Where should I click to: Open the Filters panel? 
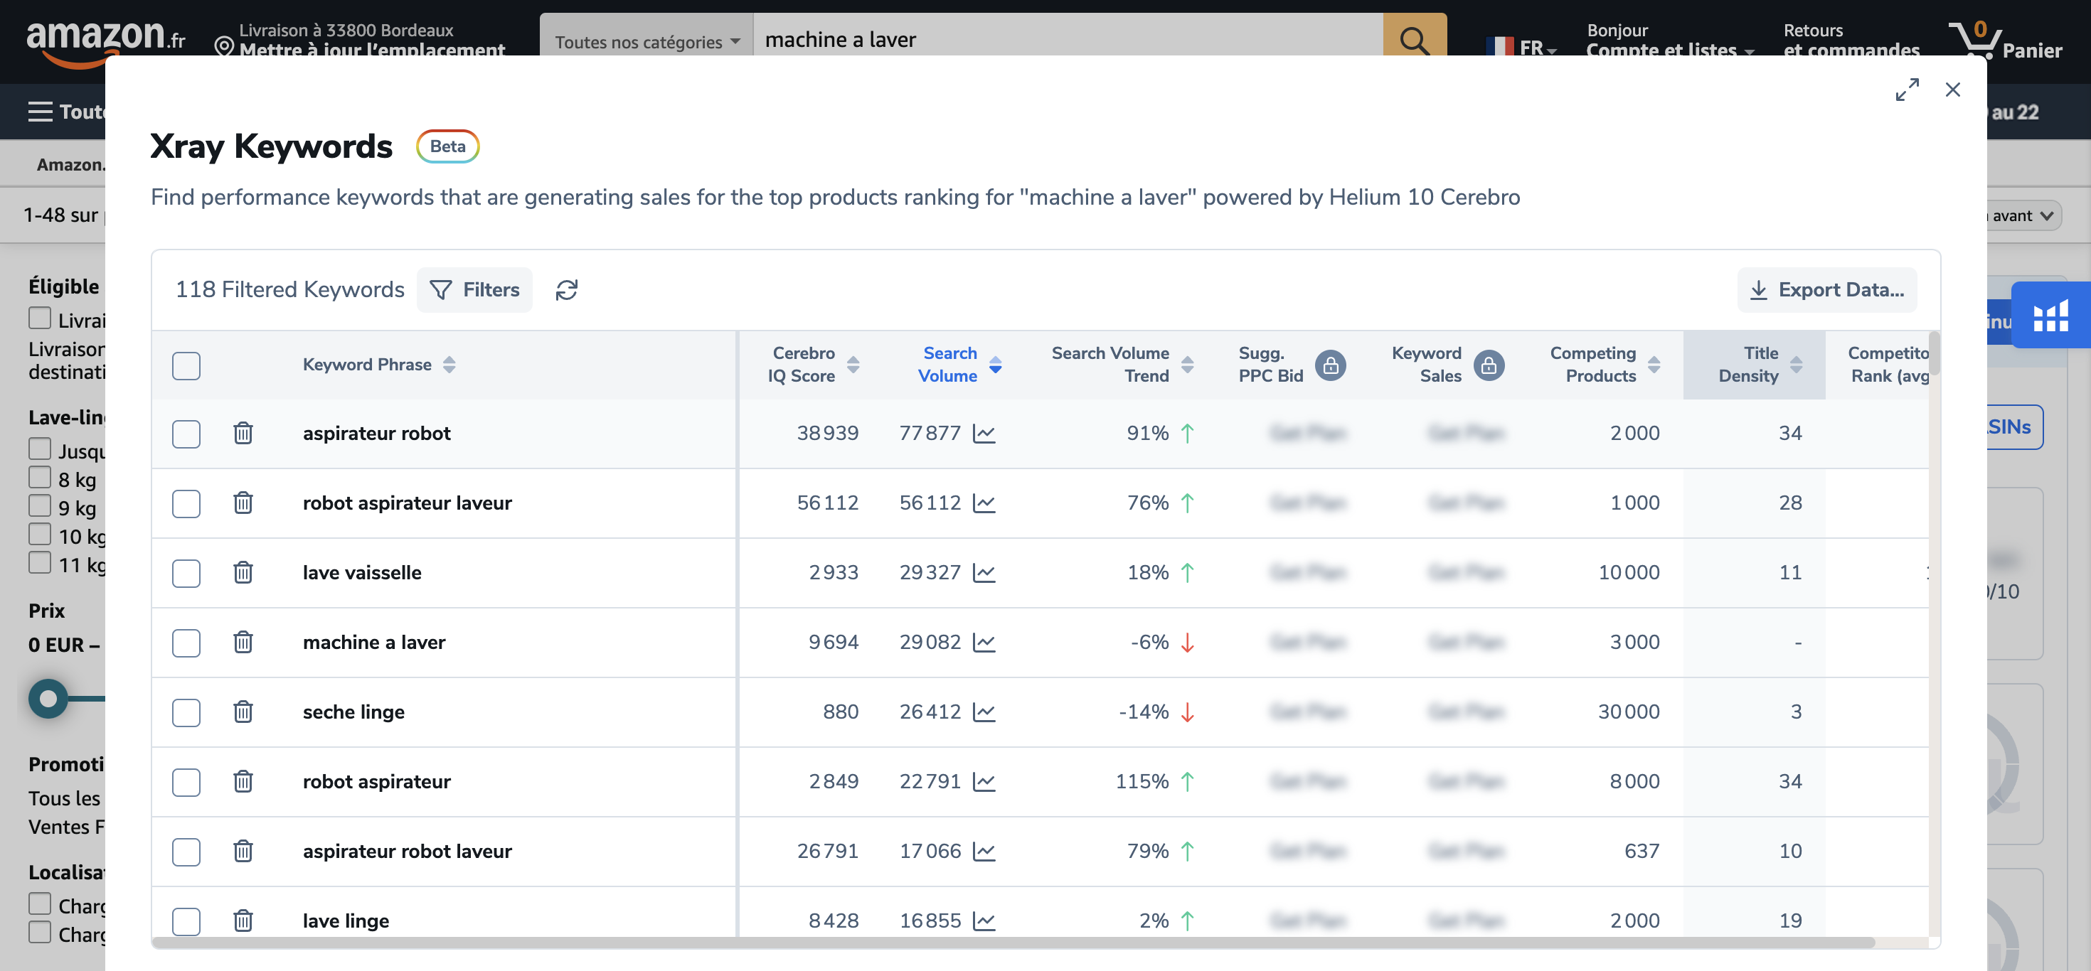(475, 289)
